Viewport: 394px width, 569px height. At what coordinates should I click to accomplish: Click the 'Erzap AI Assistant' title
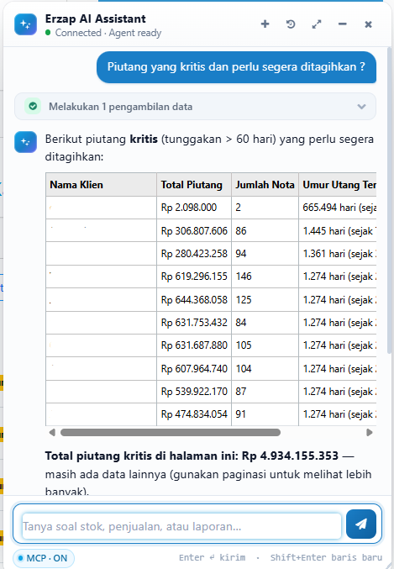(96, 18)
